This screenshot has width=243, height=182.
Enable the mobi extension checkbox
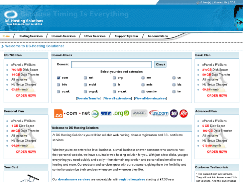coord(85,84)
